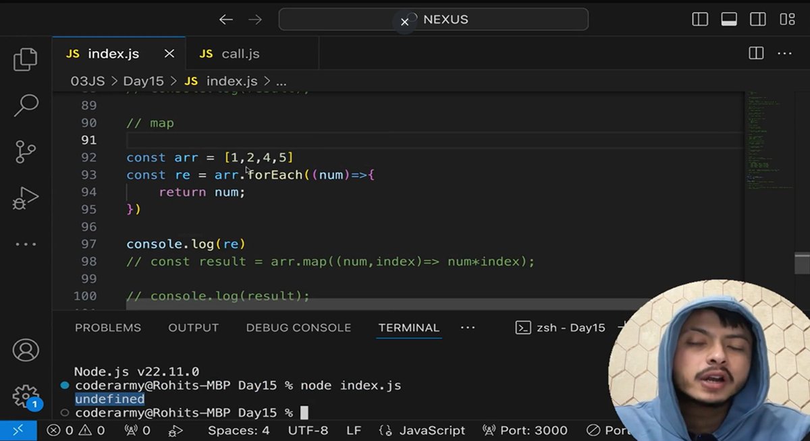Click the NEXUS command center search box
810x441 pixels.
(x=433, y=20)
